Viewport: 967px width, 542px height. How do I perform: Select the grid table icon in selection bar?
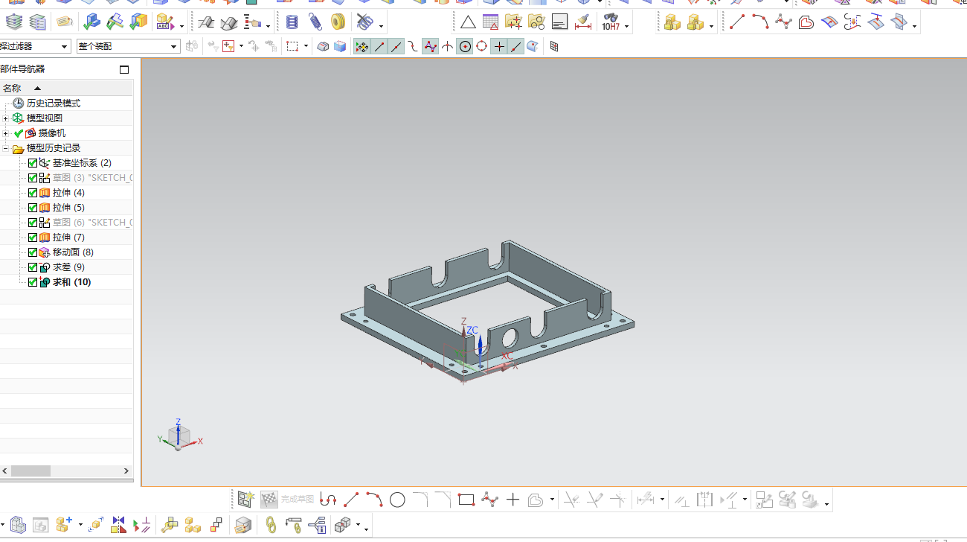pyautogui.click(x=554, y=46)
